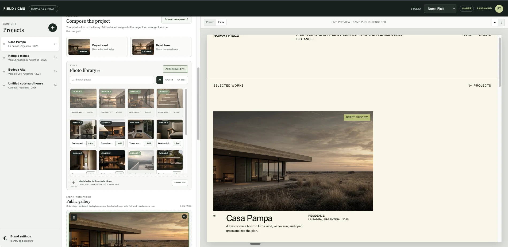
Task: Click the composer panel vertical scrollbar
Action: coord(198,104)
